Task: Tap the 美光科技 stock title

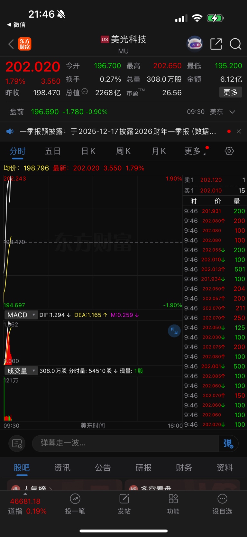Action: [129, 40]
